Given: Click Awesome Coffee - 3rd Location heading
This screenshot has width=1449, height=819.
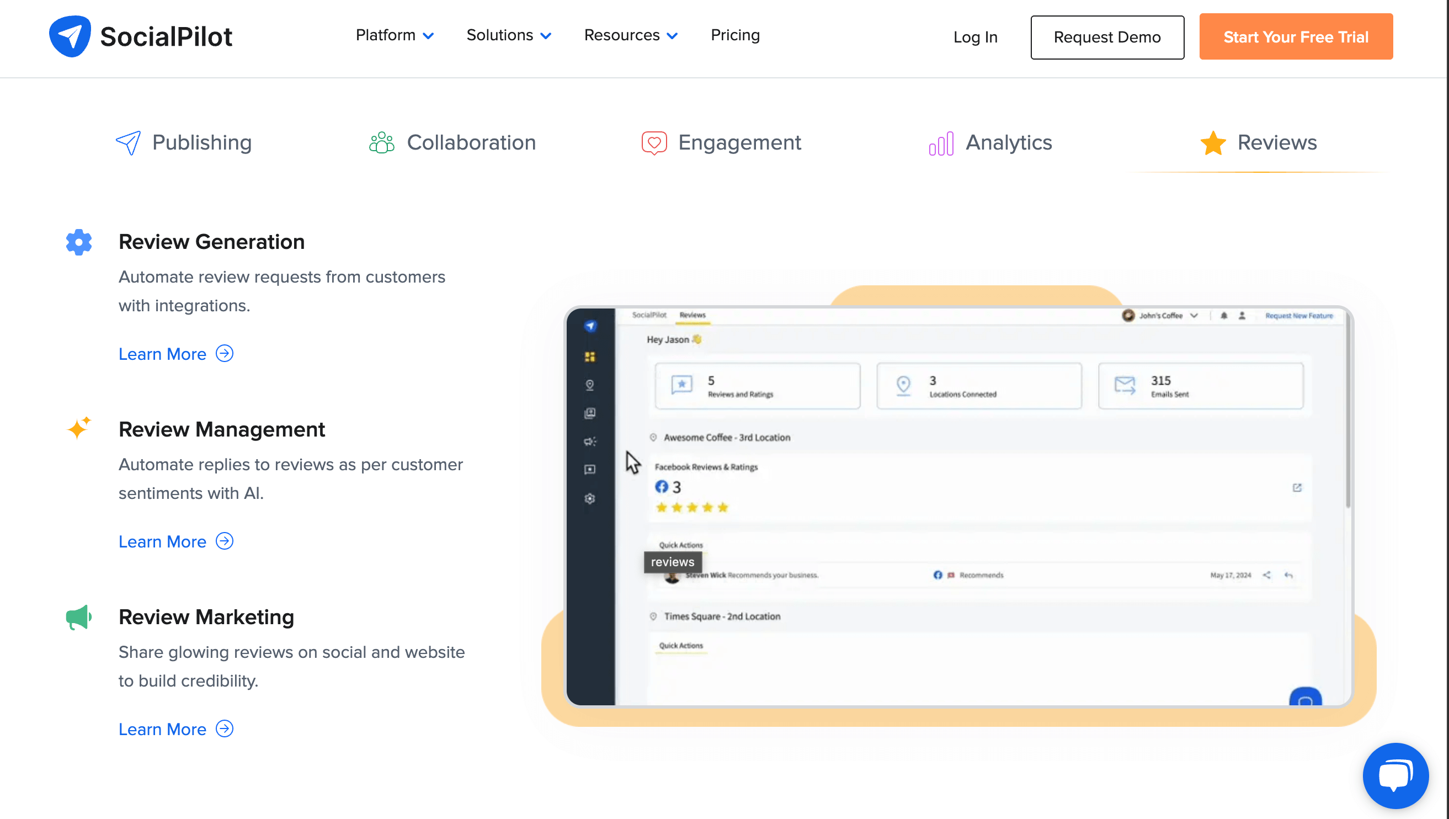Looking at the screenshot, I should 727,437.
